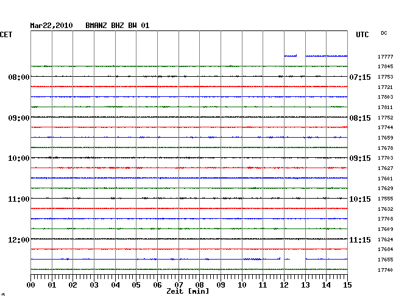Click minute tick label 01
Screen dimensions: 396x301
coord(52,285)
